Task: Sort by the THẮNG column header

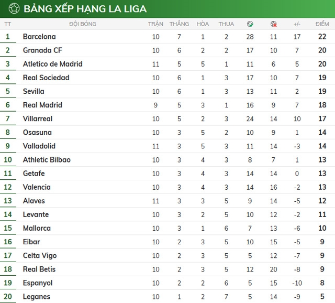Action: click(179, 24)
